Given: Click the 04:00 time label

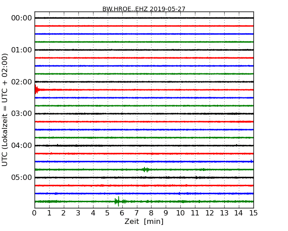Looking at the screenshot, I should tap(22, 146).
